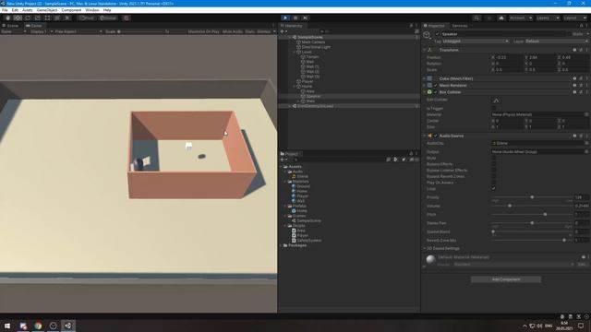591x332 pixels.
Task: Click the Project panel create plus button
Action: point(283,160)
